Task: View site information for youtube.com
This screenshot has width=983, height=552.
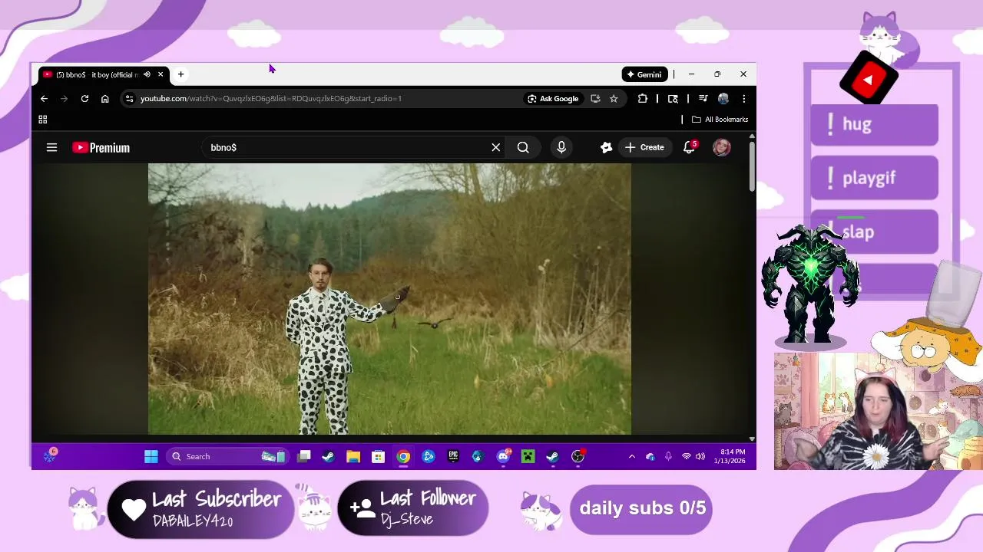Action: point(129,98)
